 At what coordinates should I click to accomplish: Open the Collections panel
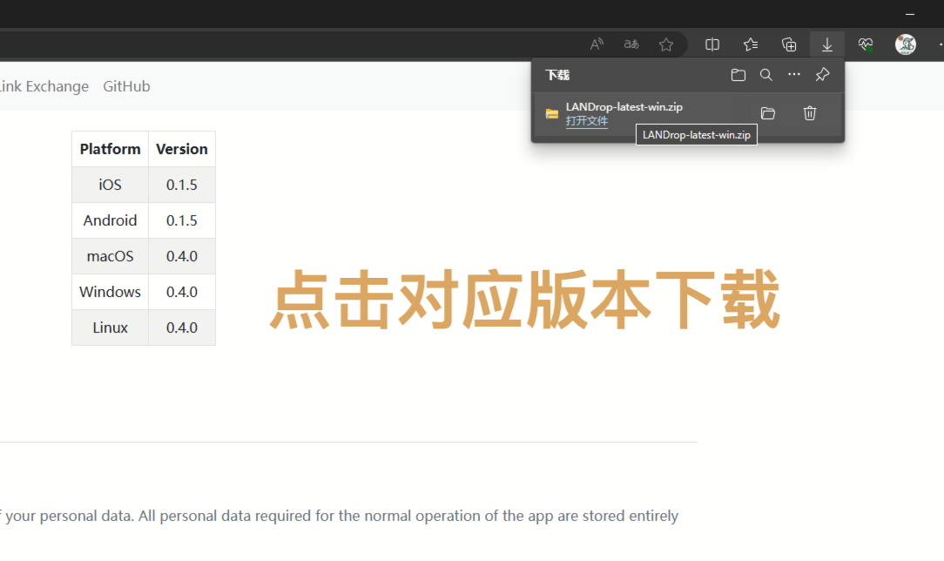pyautogui.click(x=789, y=44)
